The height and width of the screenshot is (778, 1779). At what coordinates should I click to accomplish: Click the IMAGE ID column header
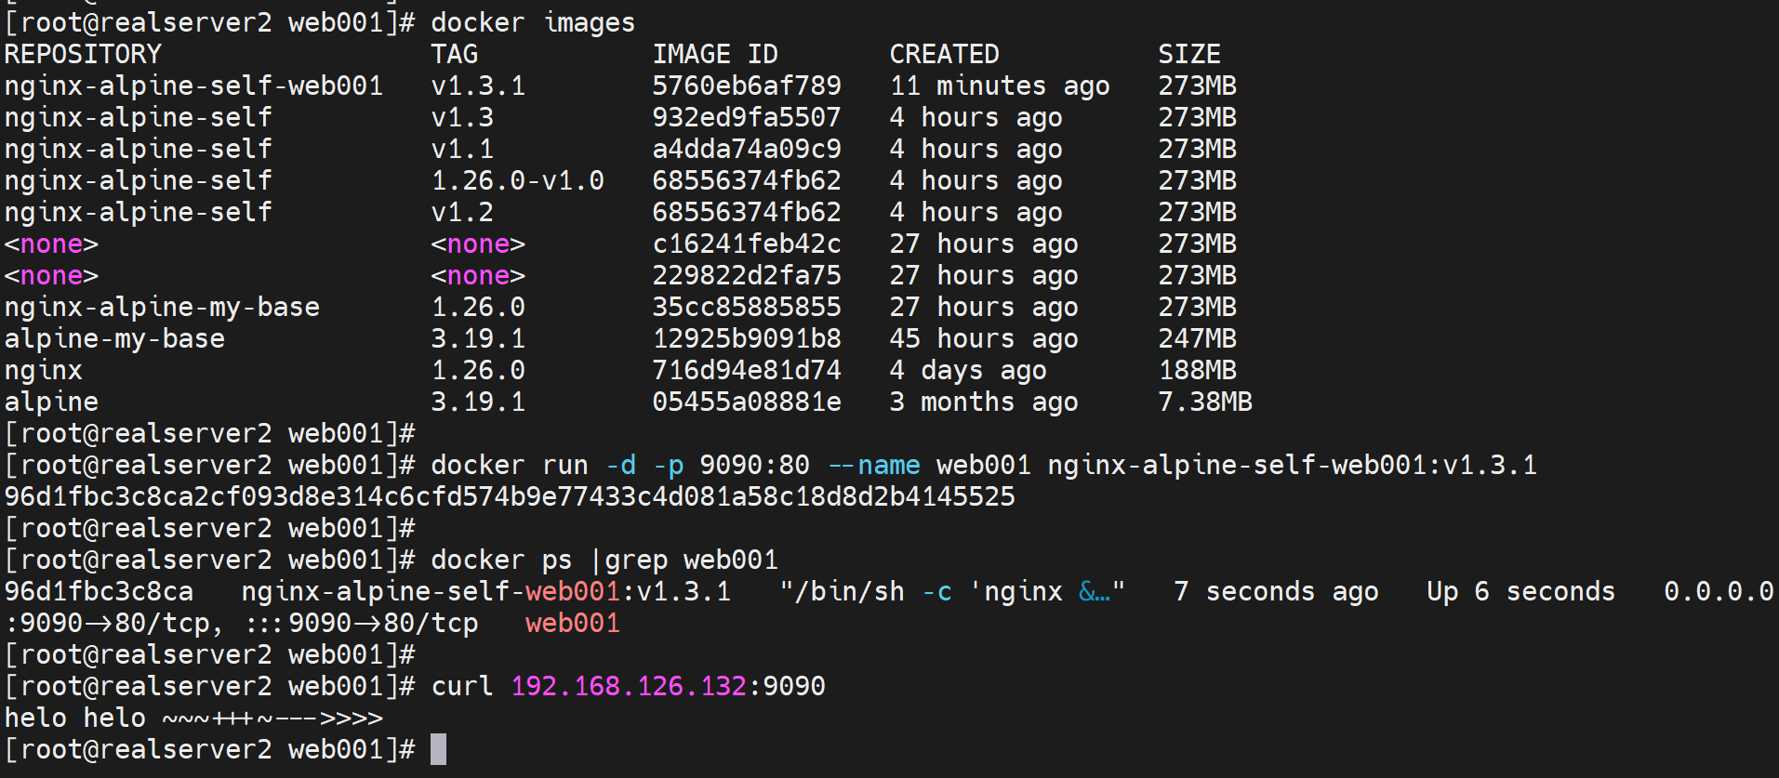coord(714,55)
